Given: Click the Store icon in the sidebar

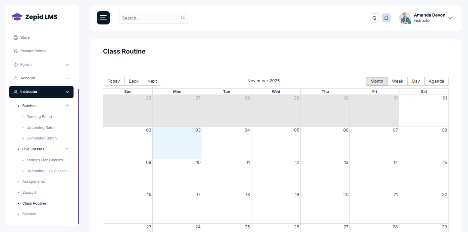Looking at the screenshot, I should point(15,37).
